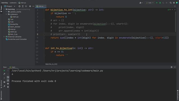This screenshot has height=101, width=179.
Task: Toggle Project tool window side tab
Action: 1,9
